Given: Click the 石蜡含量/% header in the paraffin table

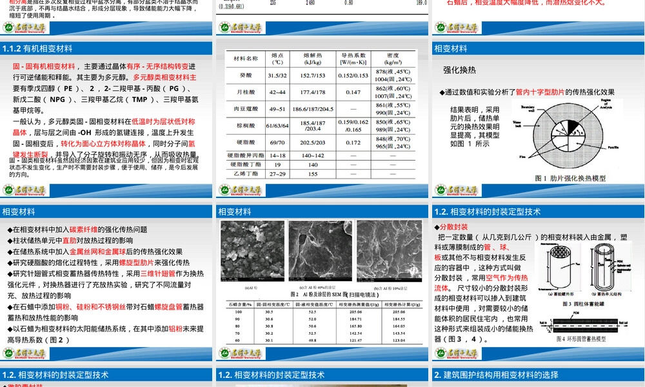Looking at the screenshot, I should (x=240, y=304).
